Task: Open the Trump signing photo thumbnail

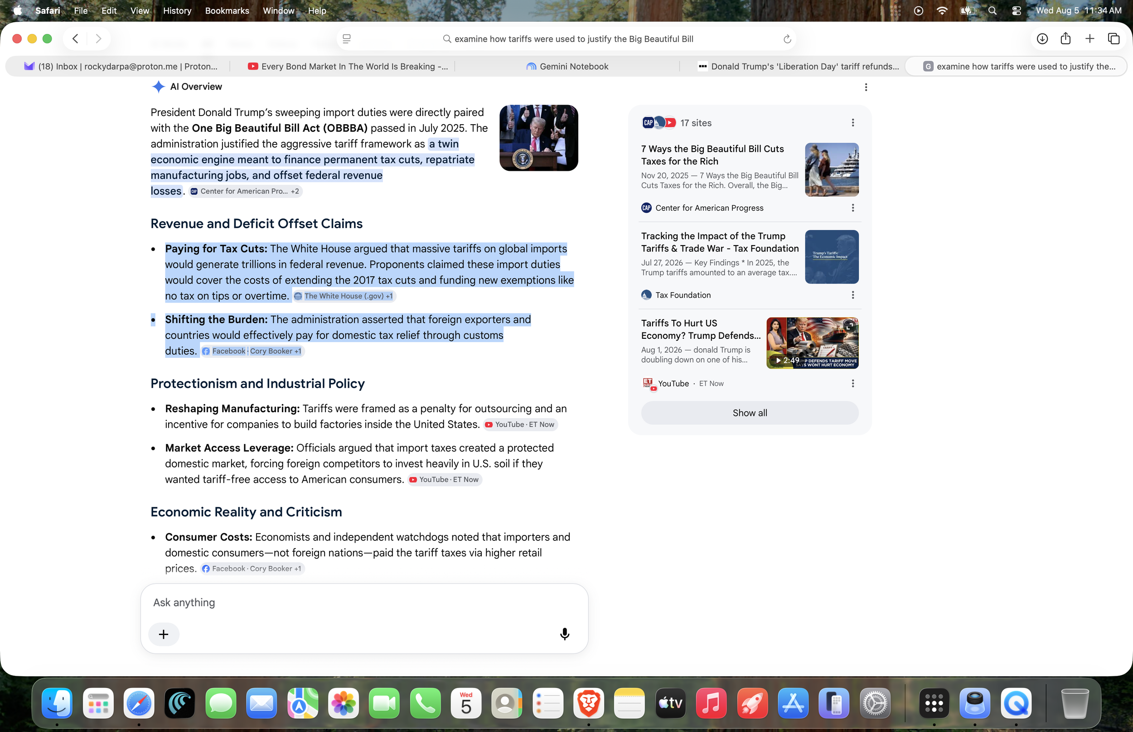Action: pos(539,138)
